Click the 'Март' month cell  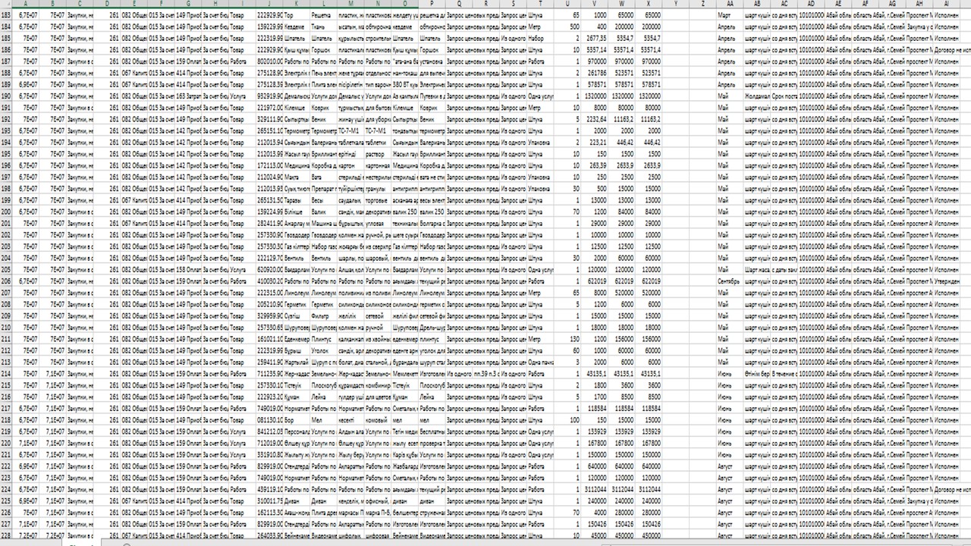point(729,14)
